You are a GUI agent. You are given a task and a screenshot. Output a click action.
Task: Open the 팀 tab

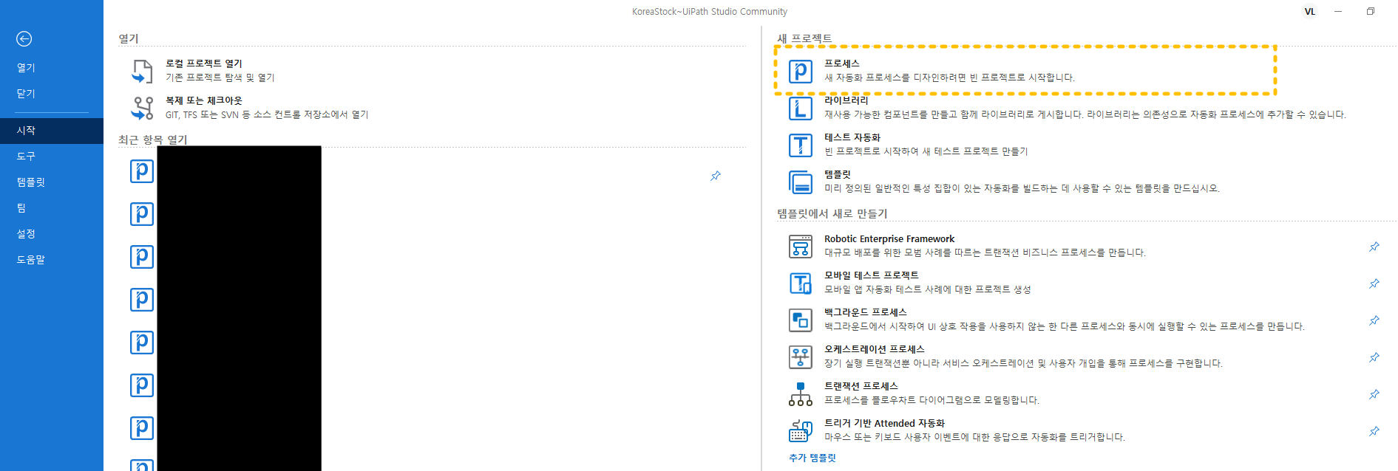(x=21, y=208)
